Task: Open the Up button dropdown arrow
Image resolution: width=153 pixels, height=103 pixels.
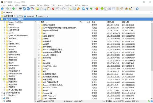Action: pyautogui.click(x=16, y=9)
